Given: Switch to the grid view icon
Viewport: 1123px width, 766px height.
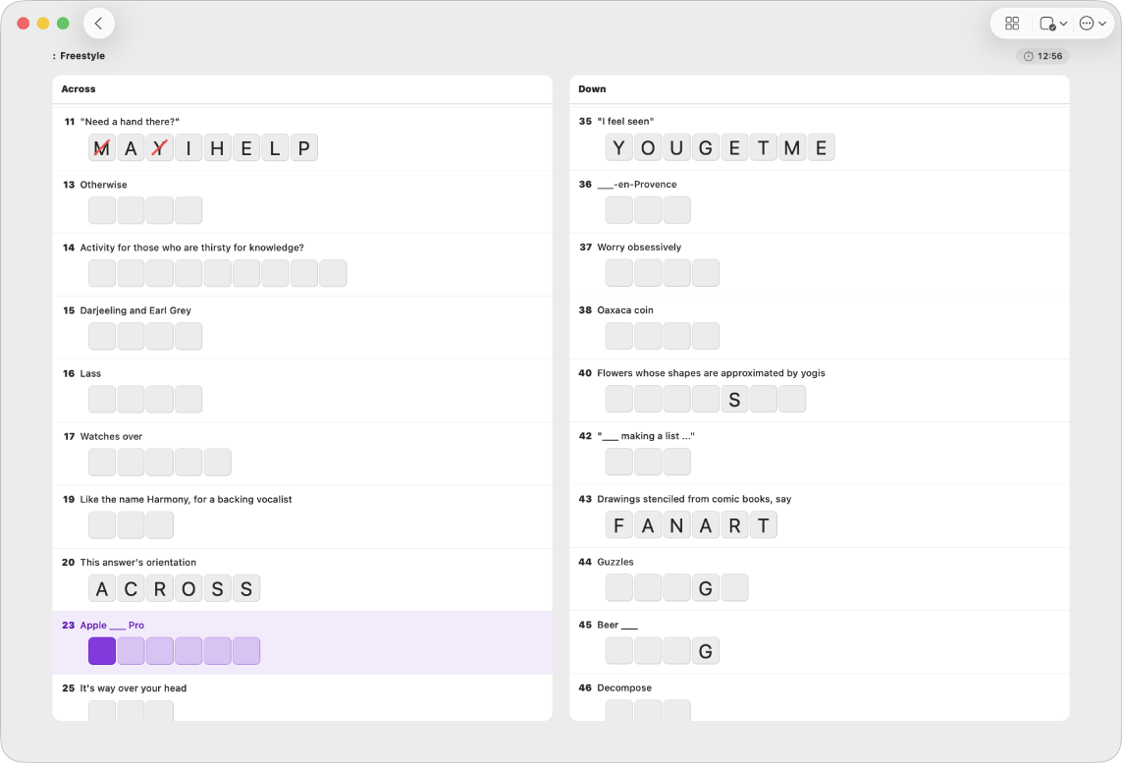Looking at the screenshot, I should 1012,24.
